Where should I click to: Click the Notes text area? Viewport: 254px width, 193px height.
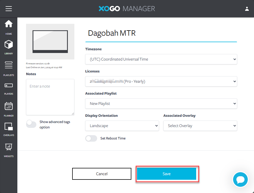point(50,97)
